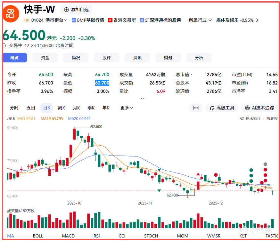Select 月K chart period
This screenshot has height=241, width=280.
(77, 108)
